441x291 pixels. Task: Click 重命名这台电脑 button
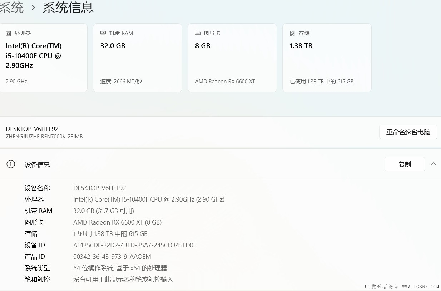click(408, 132)
